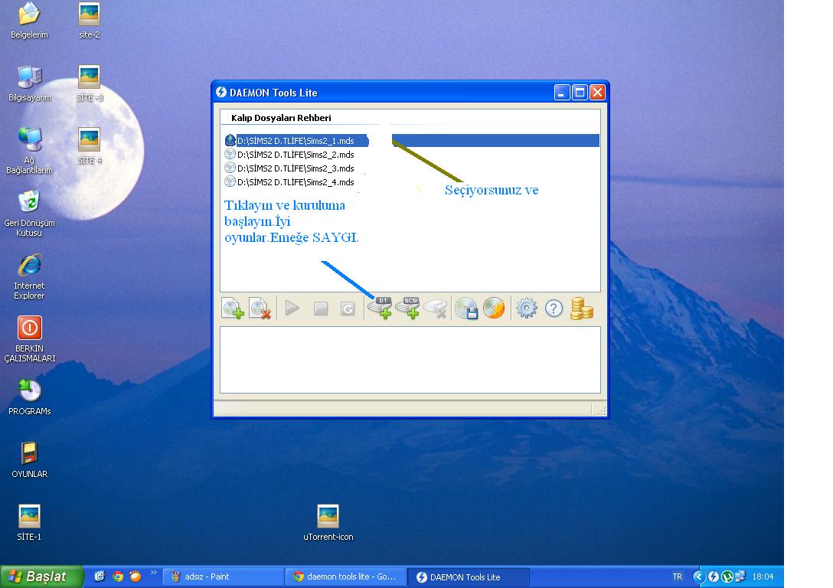The width and height of the screenshot is (833, 588).
Task: Select the Internet Explorer desktop icon
Action: coord(29,276)
